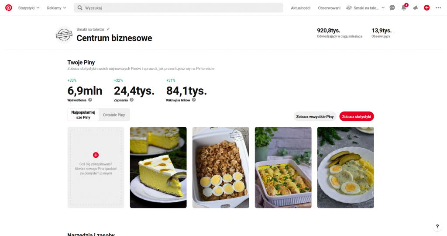Open the megaphone updates icon
The width and height of the screenshot is (447, 236).
click(x=416, y=8)
